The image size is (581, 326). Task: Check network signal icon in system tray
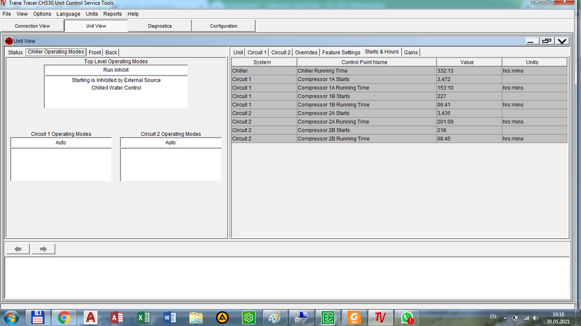click(526, 318)
